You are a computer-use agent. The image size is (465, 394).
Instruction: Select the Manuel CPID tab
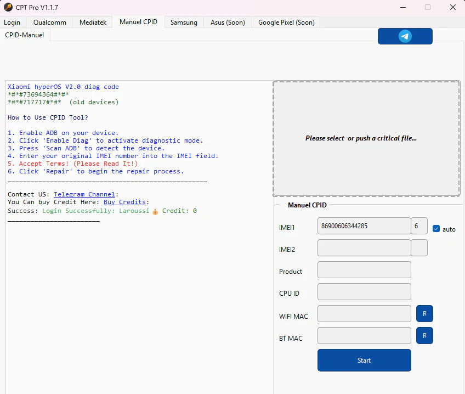tap(139, 22)
